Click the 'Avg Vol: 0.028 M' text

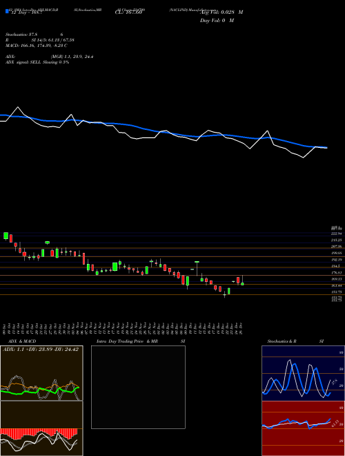(221, 12)
